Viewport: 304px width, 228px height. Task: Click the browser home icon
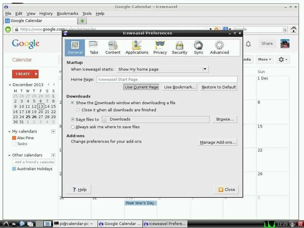[294, 29]
